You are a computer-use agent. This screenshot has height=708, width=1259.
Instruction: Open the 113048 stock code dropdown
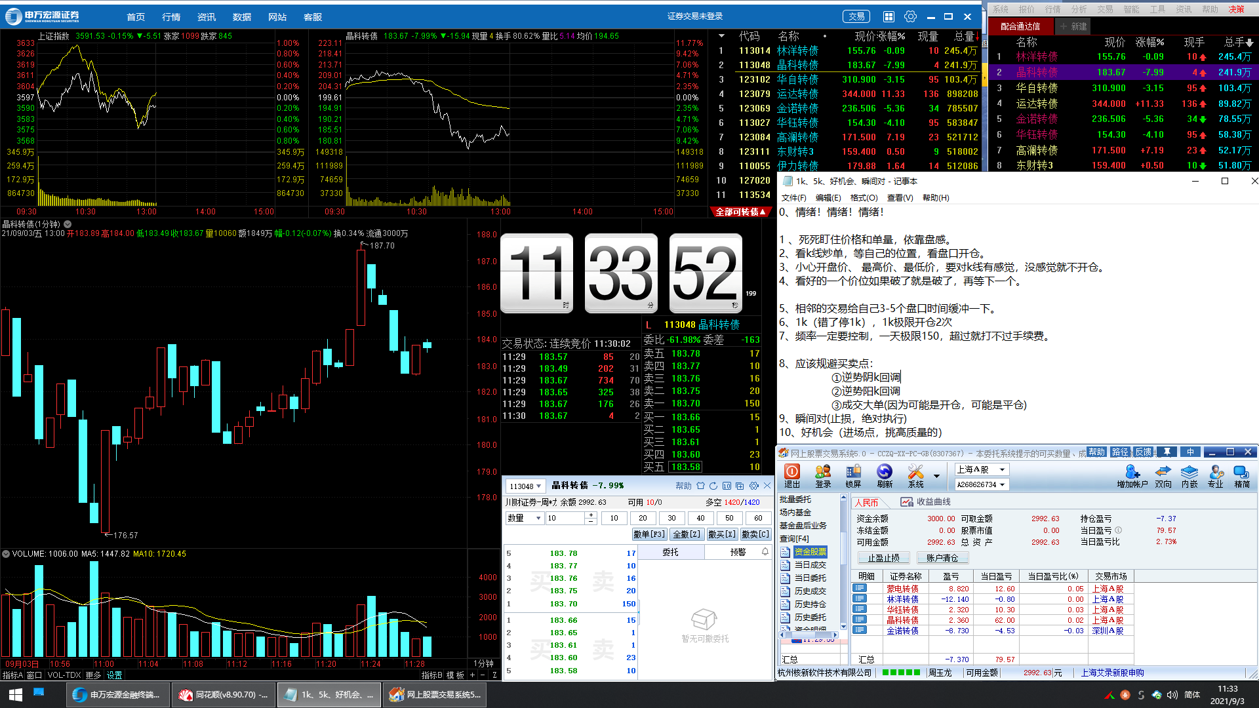538,486
